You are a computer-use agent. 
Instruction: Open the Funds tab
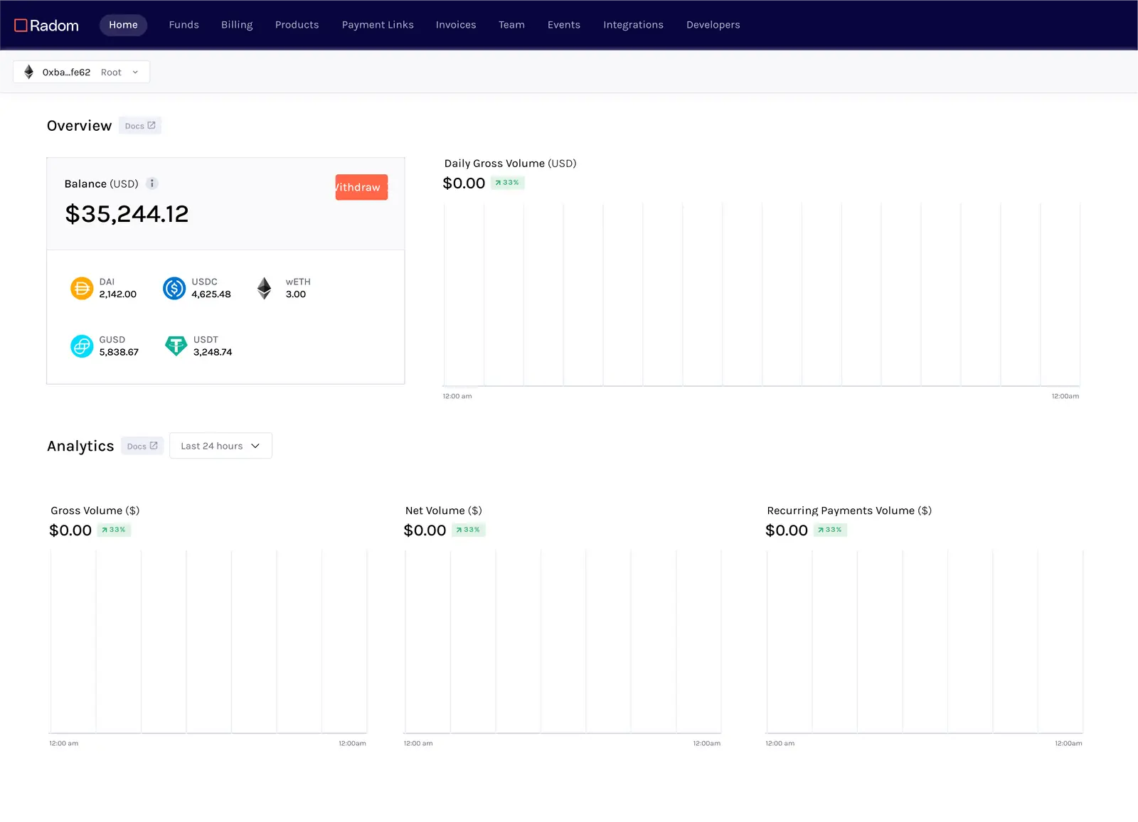tap(184, 25)
